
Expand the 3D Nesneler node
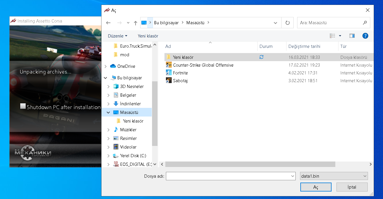pyautogui.click(x=108, y=87)
